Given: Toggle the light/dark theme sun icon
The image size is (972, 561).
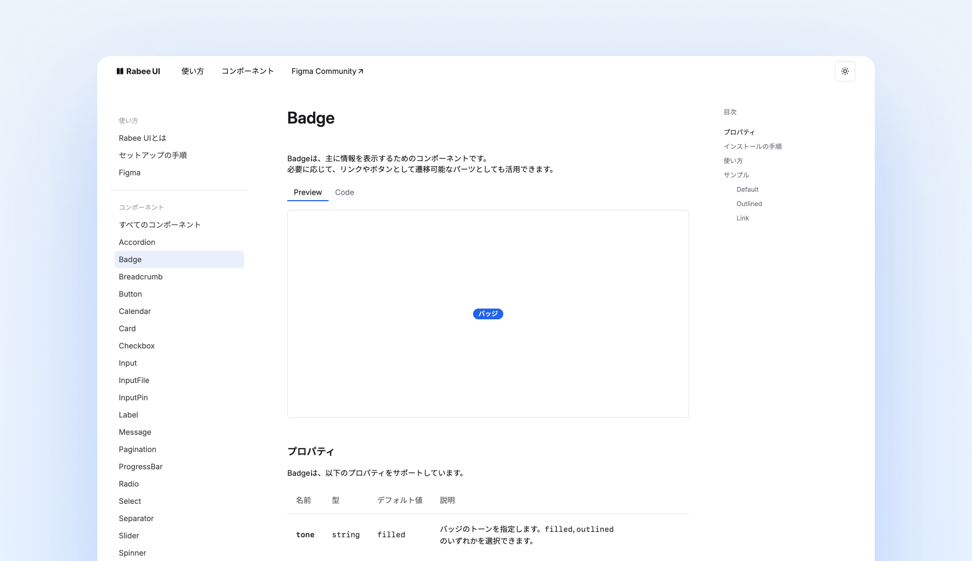Looking at the screenshot, I should coord(845,71).
